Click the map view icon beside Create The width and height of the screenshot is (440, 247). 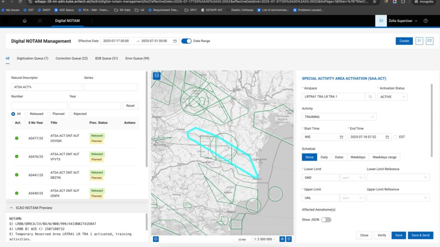coord(429,41)
